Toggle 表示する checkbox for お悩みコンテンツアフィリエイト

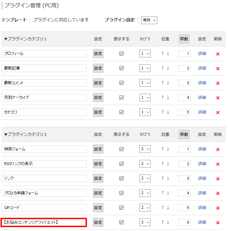(121, 222)
